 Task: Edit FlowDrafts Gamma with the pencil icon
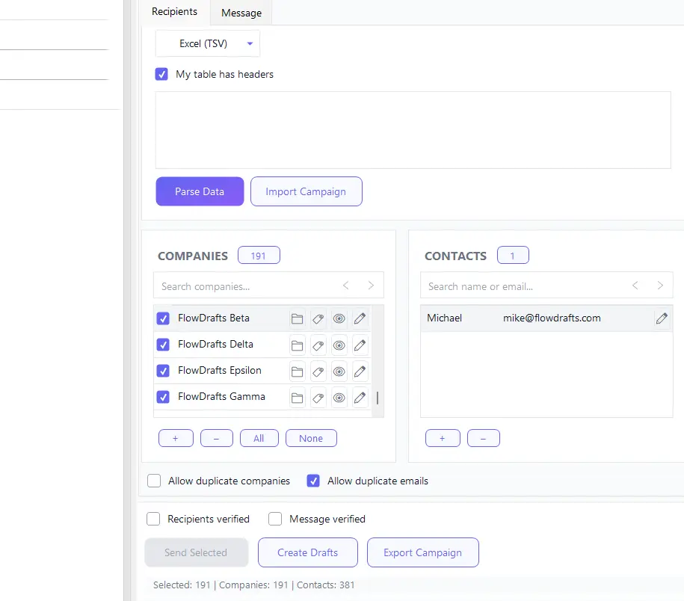click(360, 397)
